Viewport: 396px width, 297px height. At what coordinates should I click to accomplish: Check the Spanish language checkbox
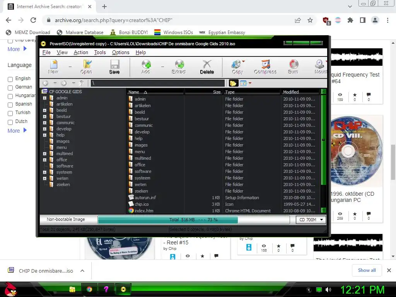10,105
